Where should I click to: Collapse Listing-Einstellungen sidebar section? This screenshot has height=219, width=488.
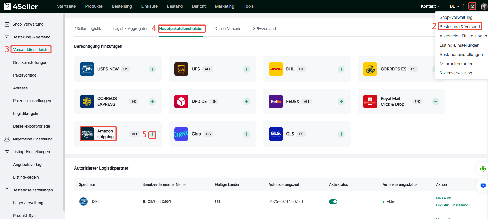32,152
